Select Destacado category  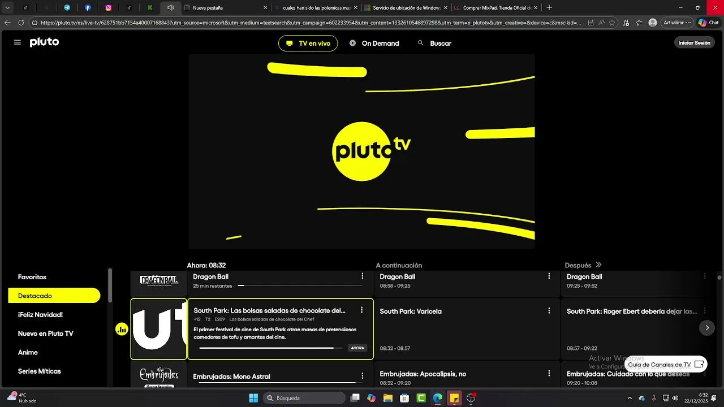point(54,296)
